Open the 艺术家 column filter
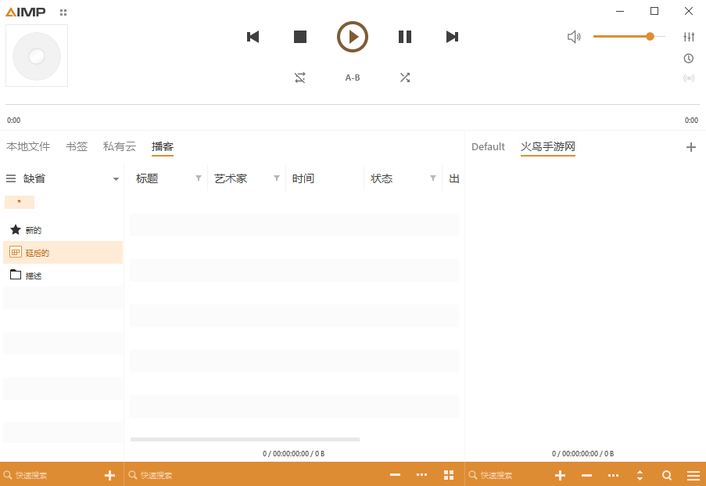The image size is (706, 486). click(x=277, y=178)
